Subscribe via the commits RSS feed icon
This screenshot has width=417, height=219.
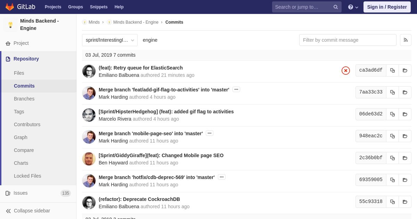[x=406, y=40]
